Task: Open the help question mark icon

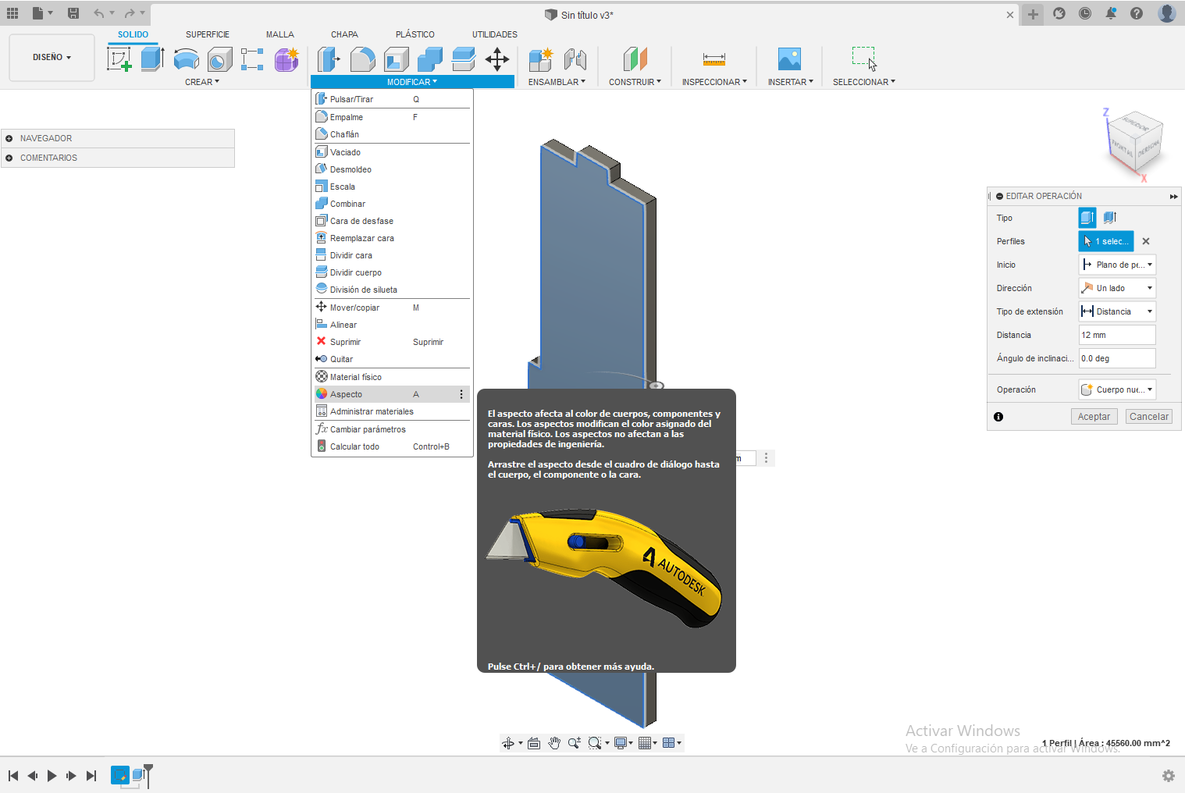Action: (x=1137, y=13)
